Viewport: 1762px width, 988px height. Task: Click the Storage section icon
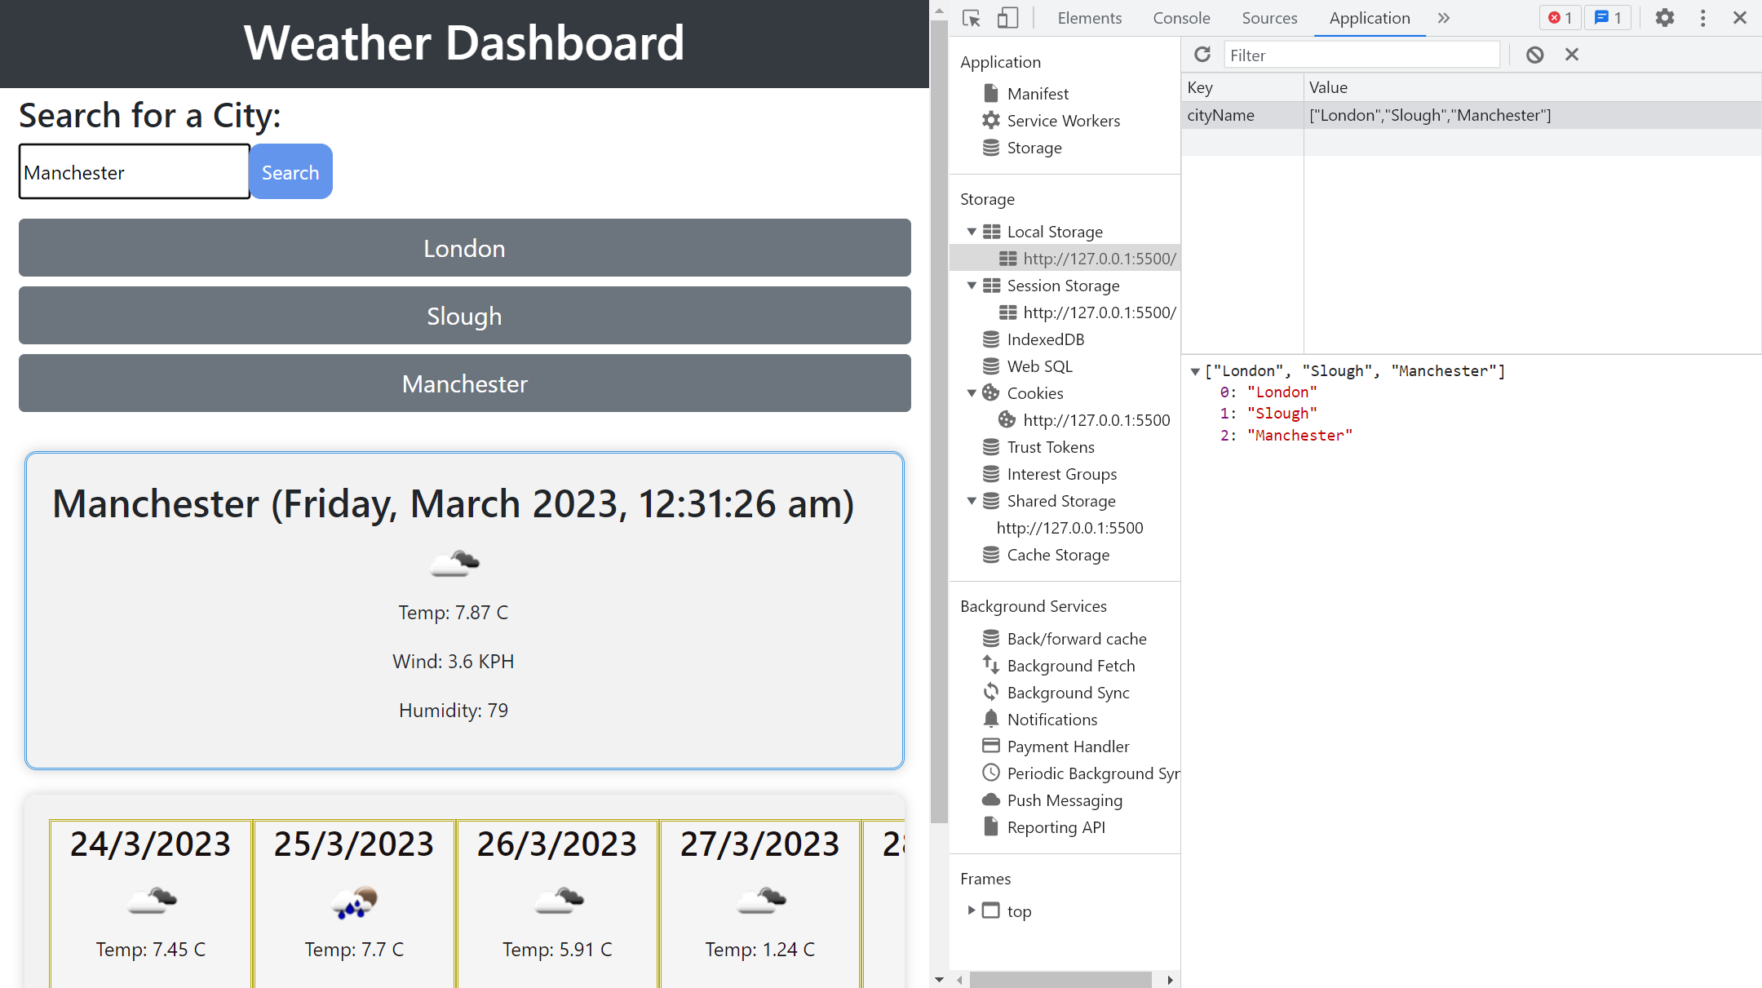[992, 148]
